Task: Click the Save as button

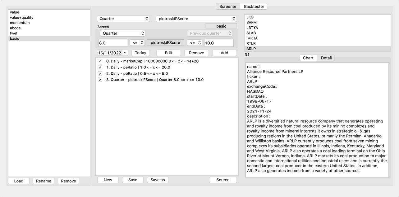Action: pyautogui.click(x=158, y=180)
